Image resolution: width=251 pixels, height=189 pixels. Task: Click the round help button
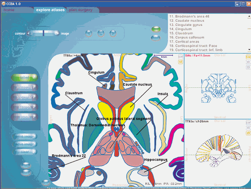26,165
